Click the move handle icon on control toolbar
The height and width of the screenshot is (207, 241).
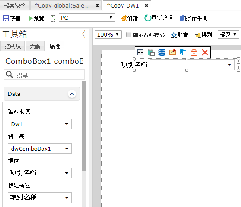[140, 52]
